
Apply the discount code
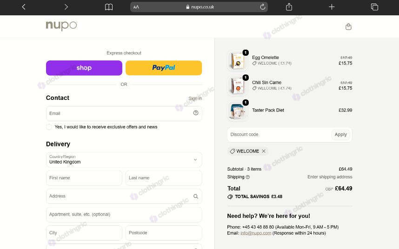click(x=340, y=134)
